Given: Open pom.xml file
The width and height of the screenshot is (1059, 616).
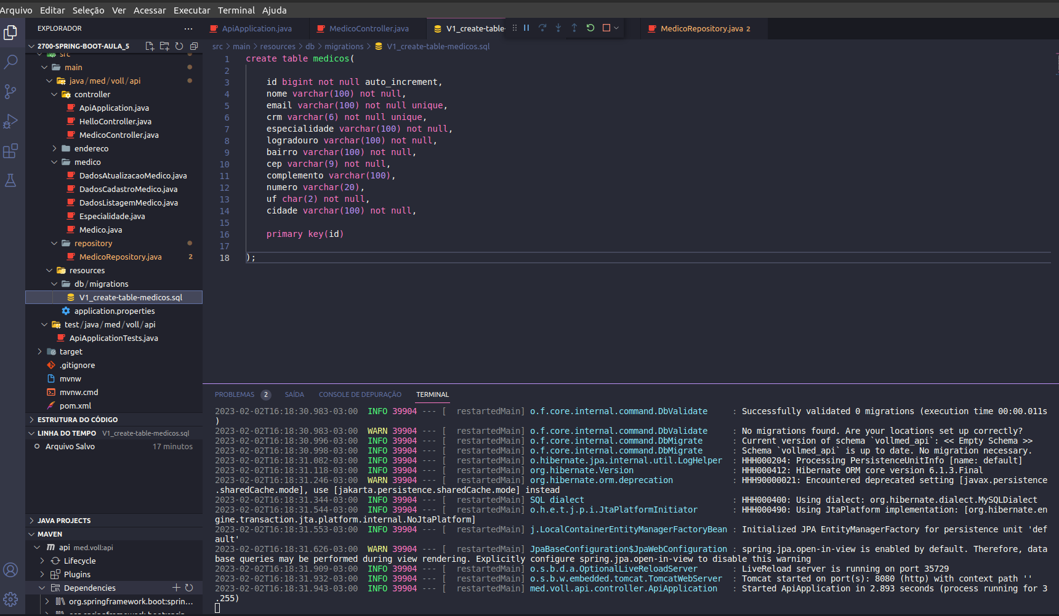Looking at the screenshot, I should click(x=75, y=406).
